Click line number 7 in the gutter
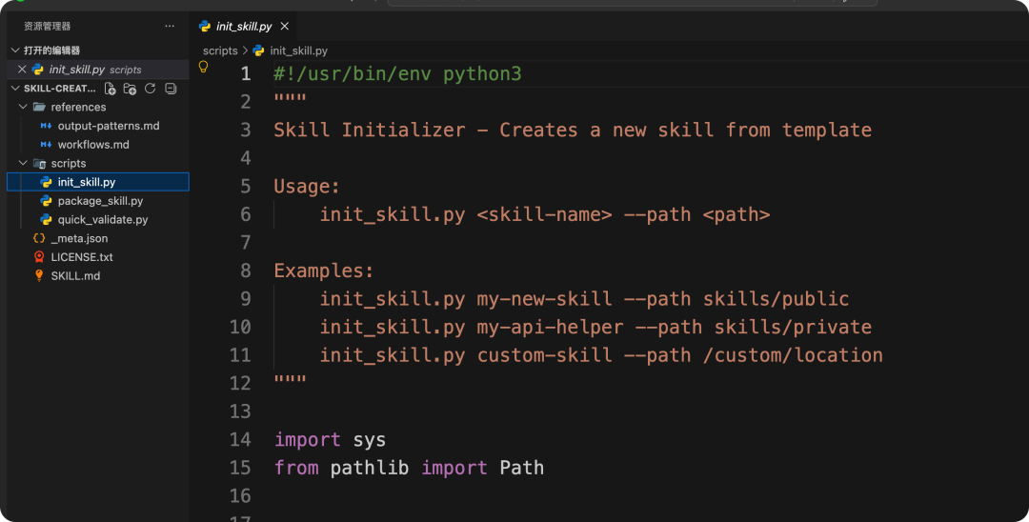Viewport: 1029px width, 522px height. coord(246,243)
